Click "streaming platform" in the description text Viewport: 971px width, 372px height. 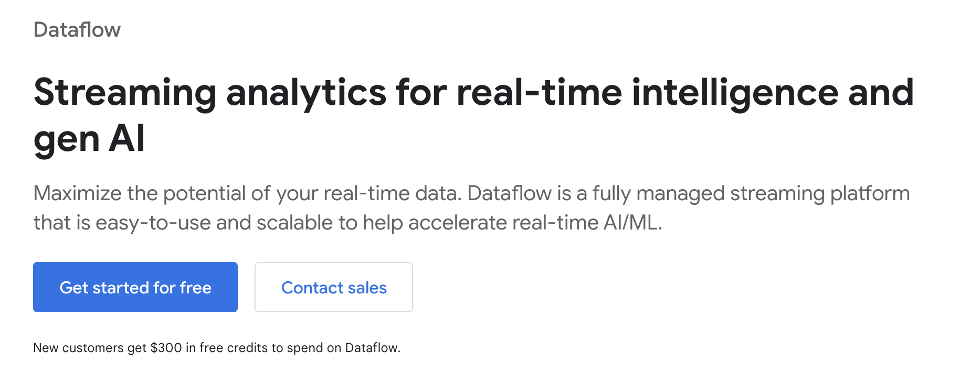(820, 193)
